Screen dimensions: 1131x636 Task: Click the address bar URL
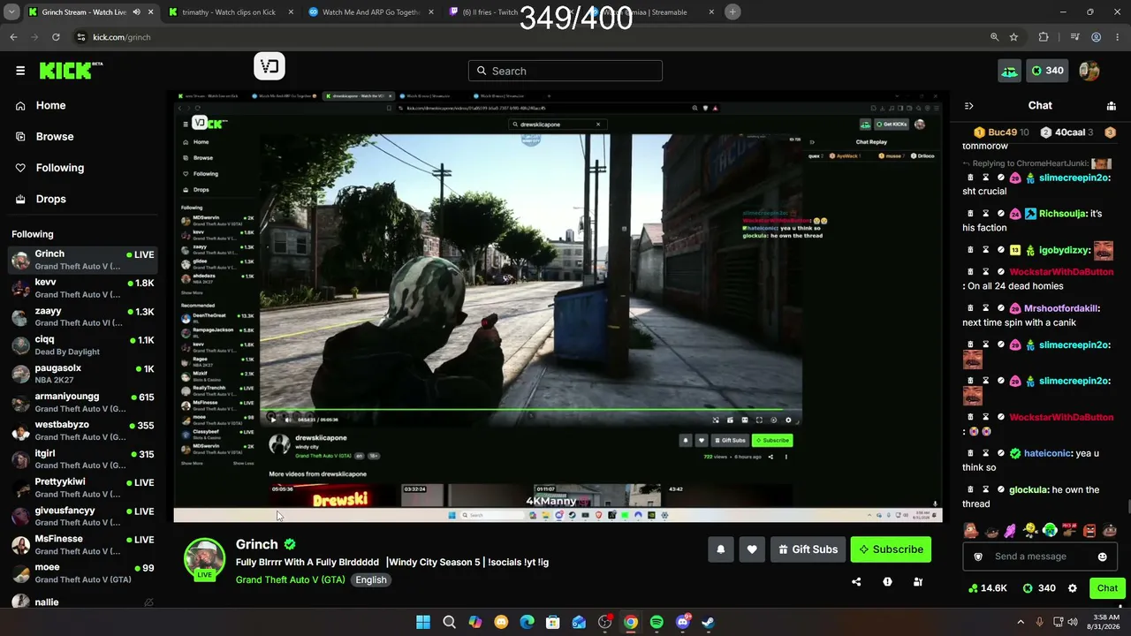tap(122, 37)
